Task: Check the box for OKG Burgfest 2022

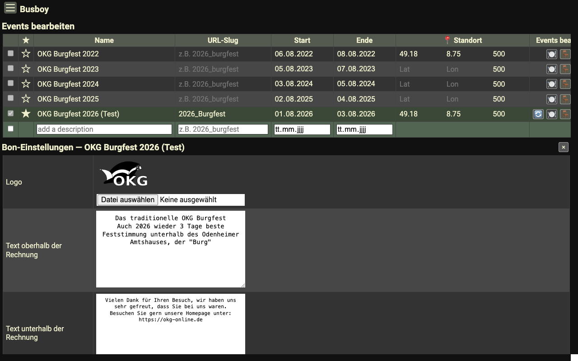Action: 11,53
